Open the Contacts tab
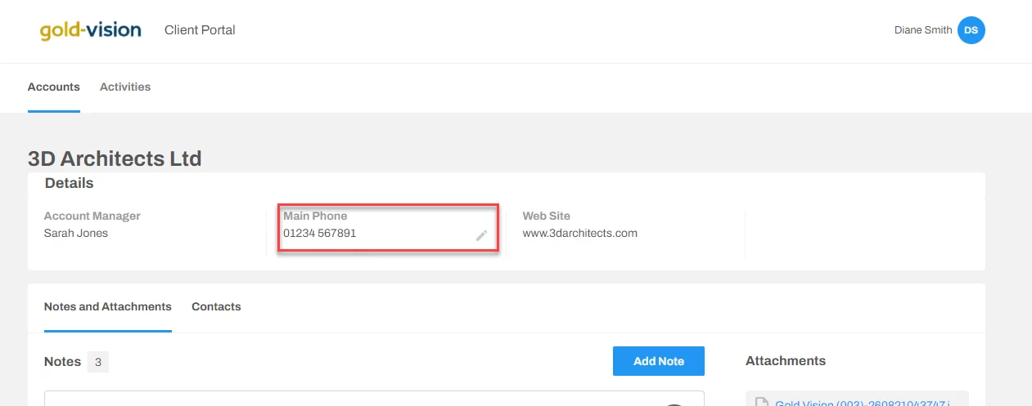Image resolution: width=1032 pixels, height=406 pixels. point(216,307)
